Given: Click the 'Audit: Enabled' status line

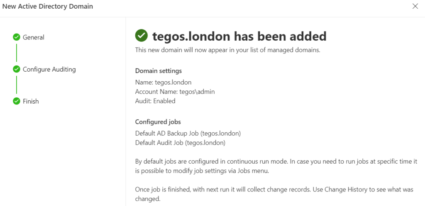Looking at the screenshot, I should point(155,101).
